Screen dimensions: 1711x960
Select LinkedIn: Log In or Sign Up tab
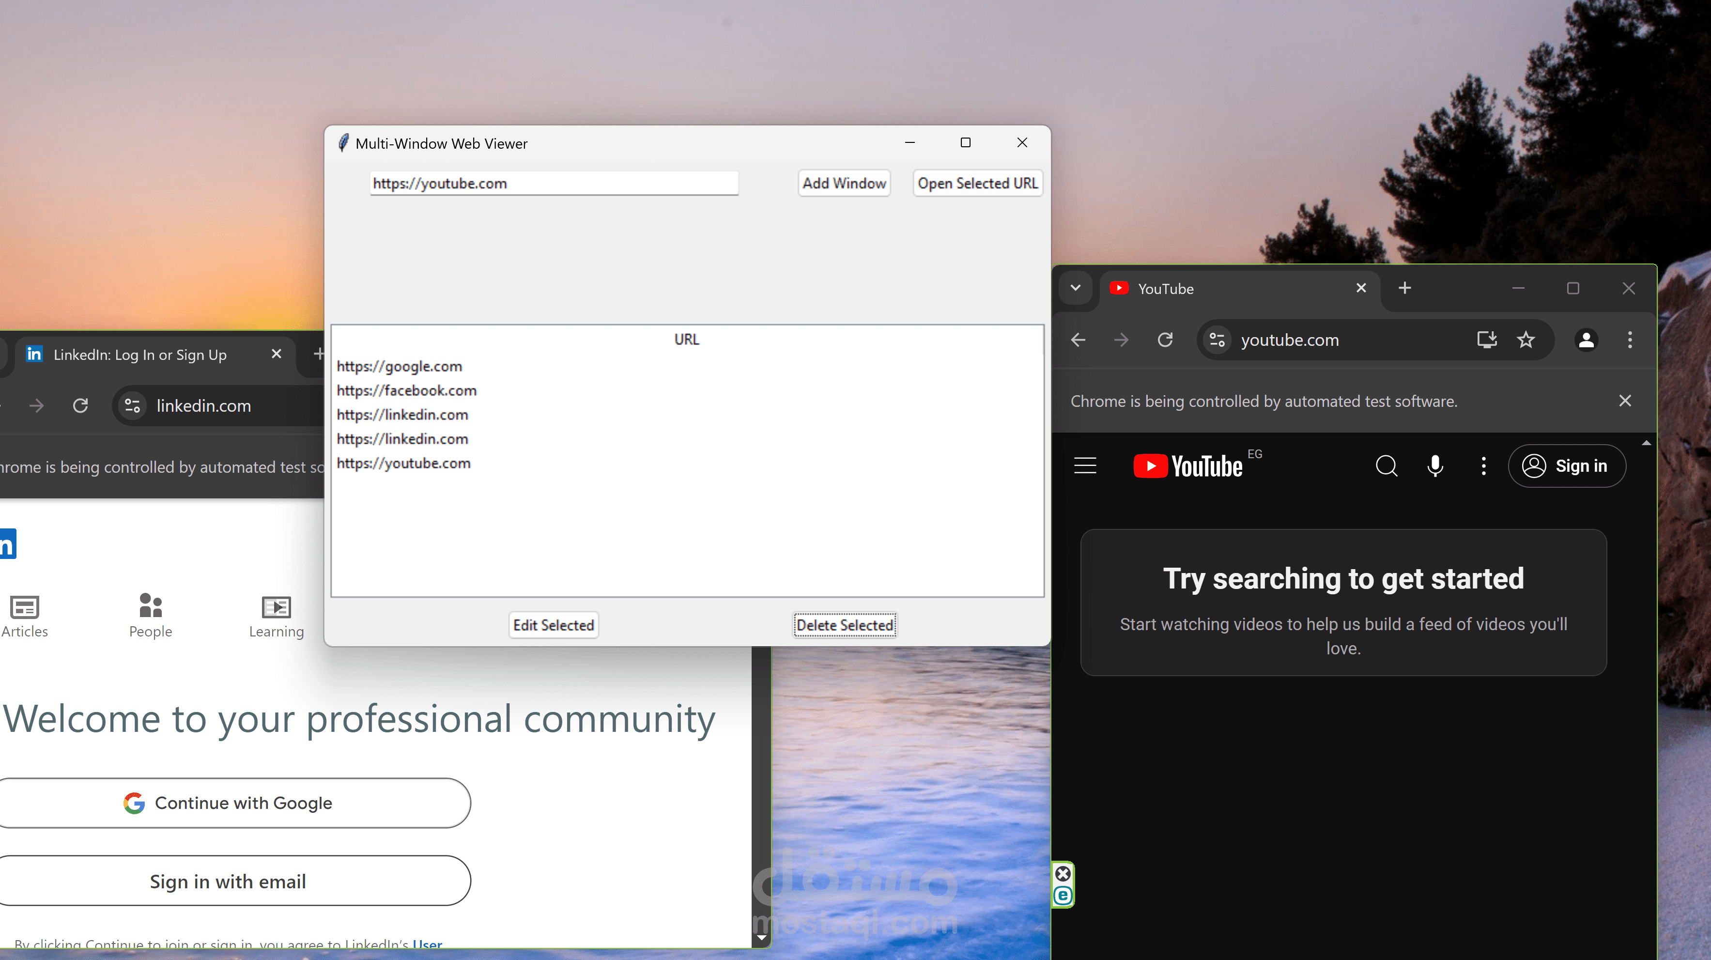point(139,355)
